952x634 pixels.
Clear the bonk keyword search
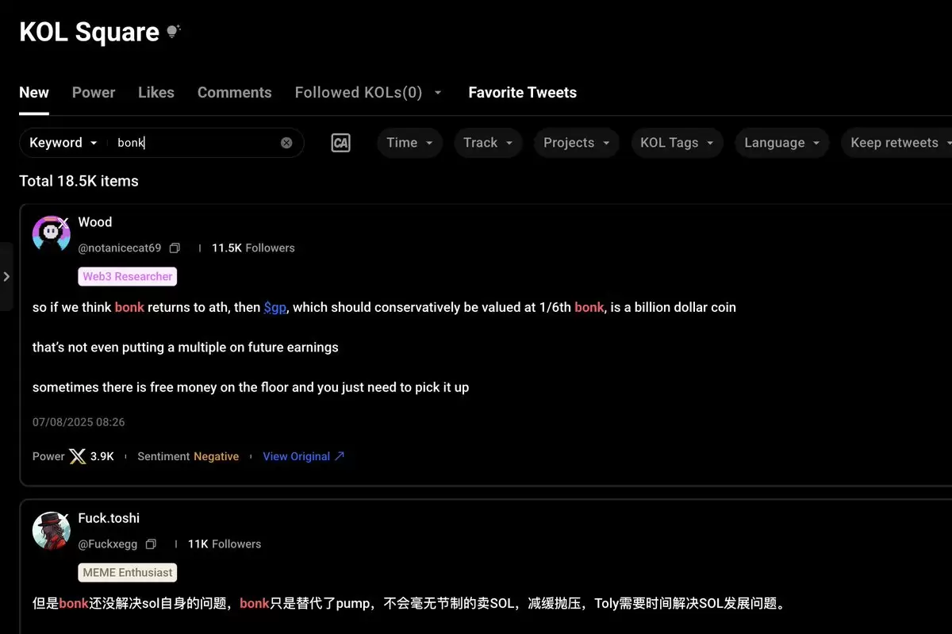tap(286, 143)
